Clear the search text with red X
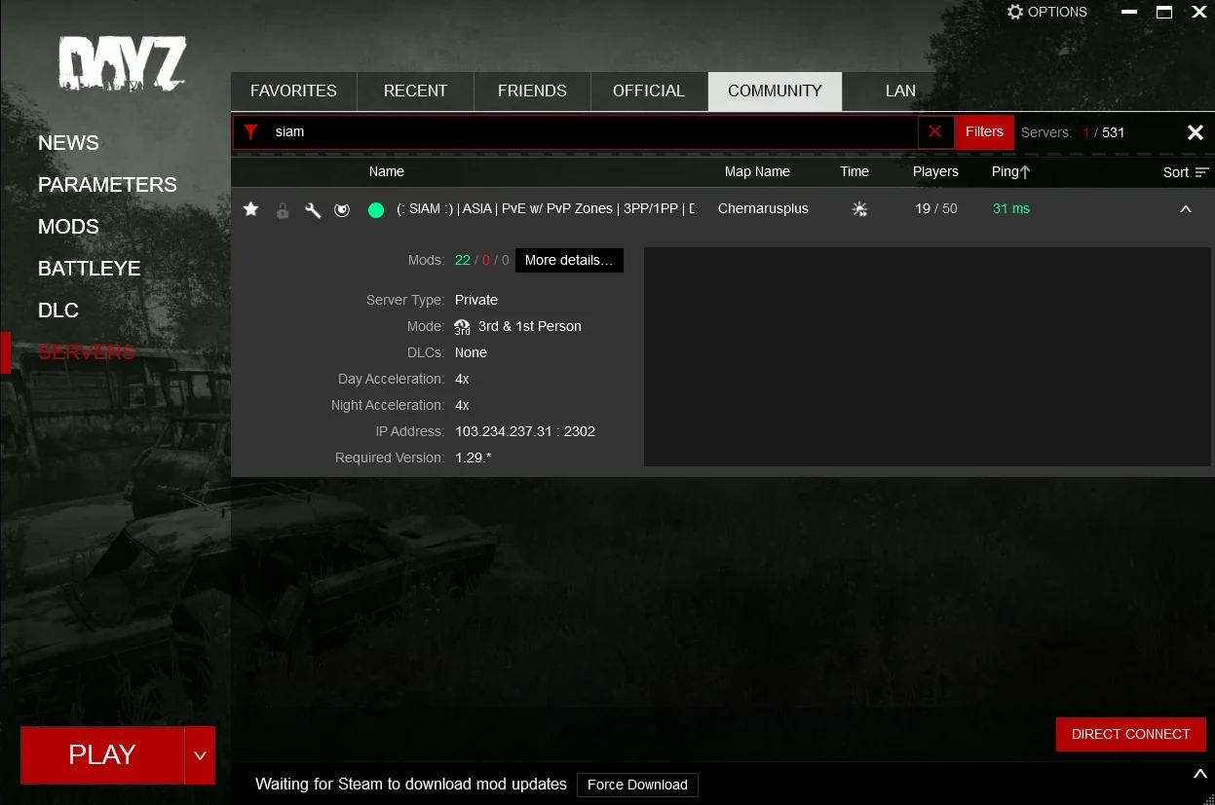The height and width of the screenshot is (805, 1215). [935, 131]
